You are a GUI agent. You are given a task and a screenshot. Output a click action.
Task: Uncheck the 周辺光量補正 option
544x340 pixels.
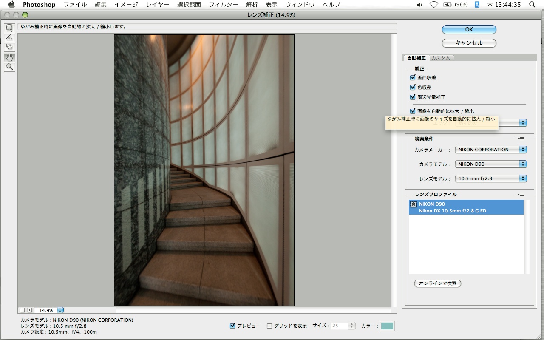point(412,97)
